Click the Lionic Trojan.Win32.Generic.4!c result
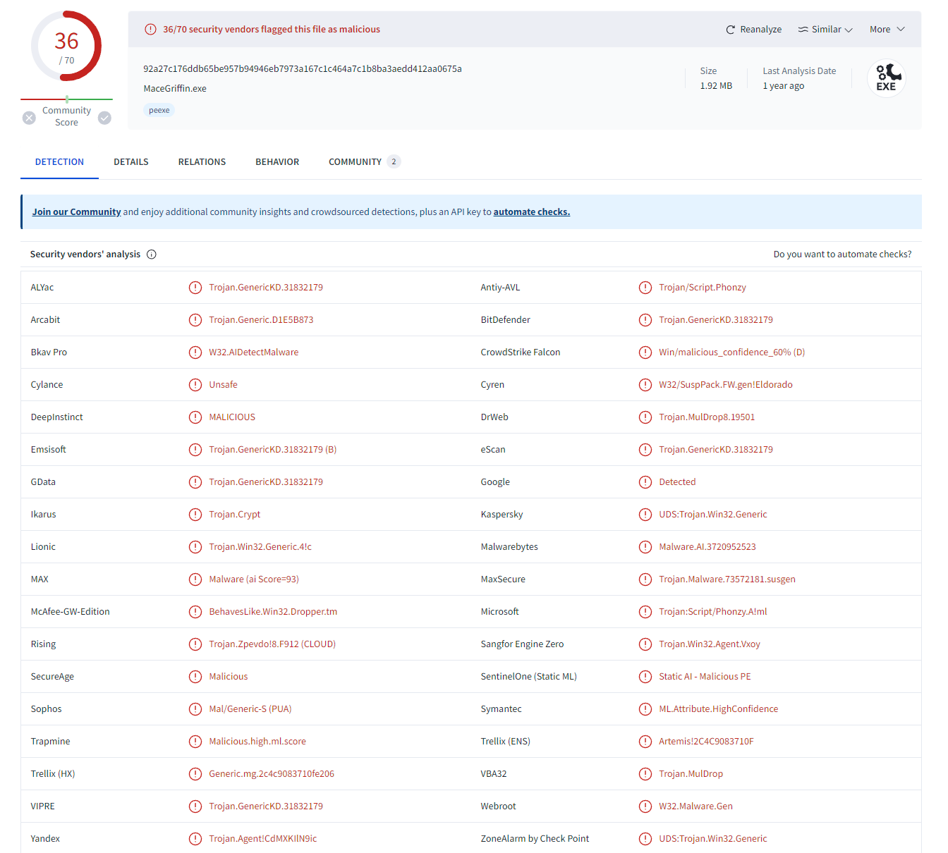This screenshot has height=853, width=948. [260, 547]
